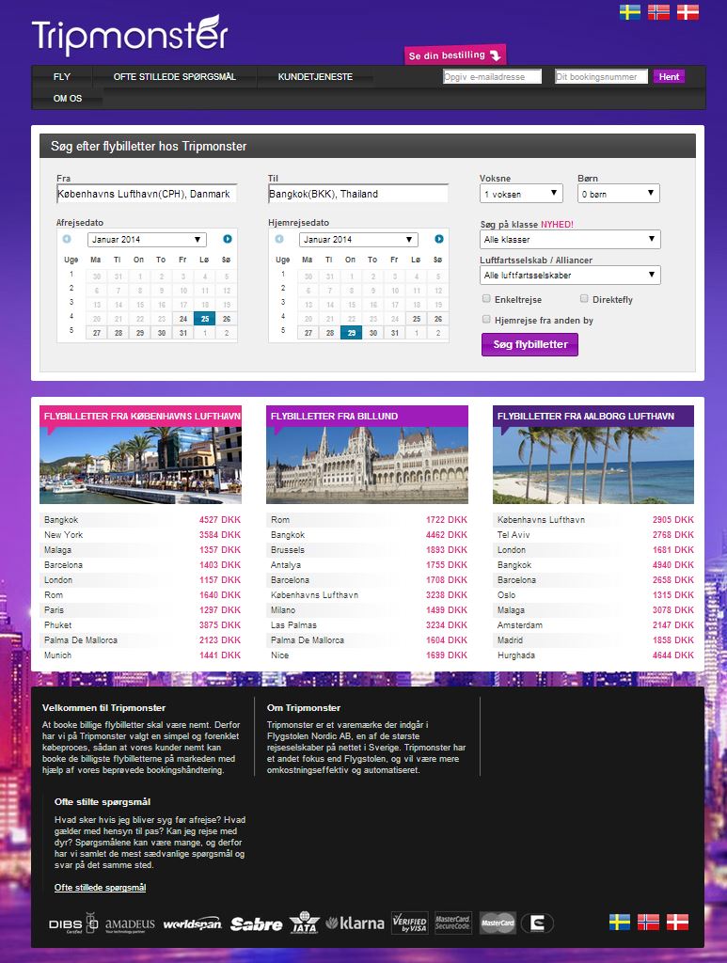Click the Verified by VISA logo
This screenshot has height=963, width=727.
tap(409, 923)
